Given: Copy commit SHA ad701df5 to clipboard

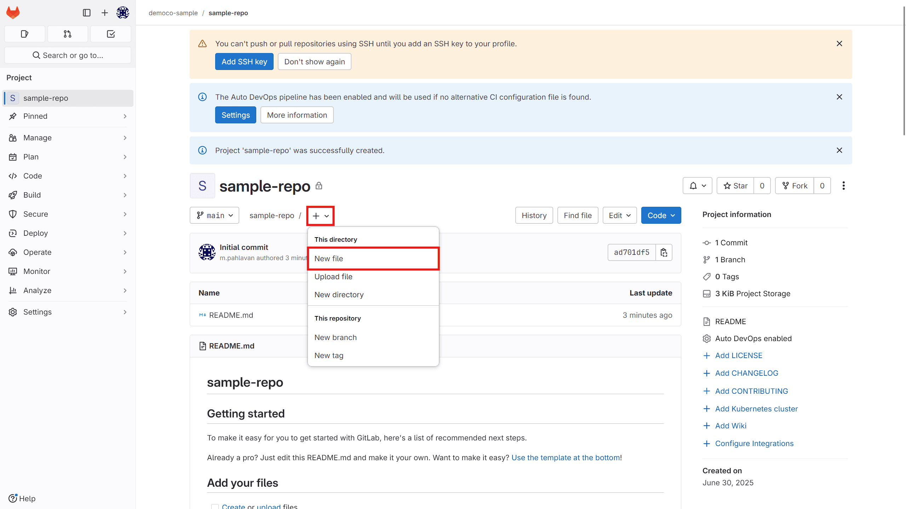Looking at the screenshot, I should tap(664, 252).
